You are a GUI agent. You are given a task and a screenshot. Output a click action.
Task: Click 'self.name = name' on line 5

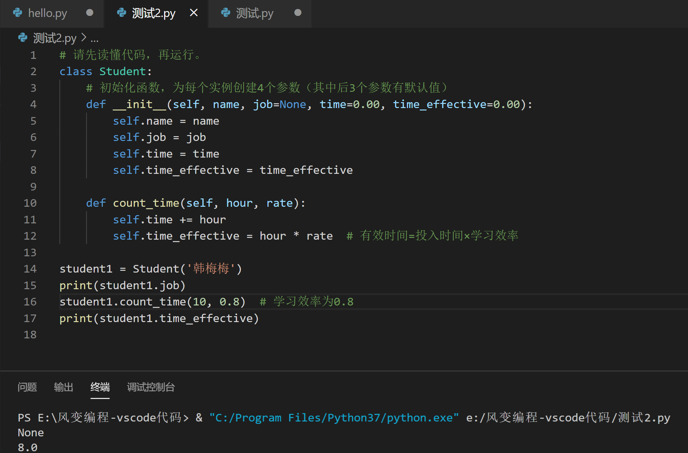(166, 121)
